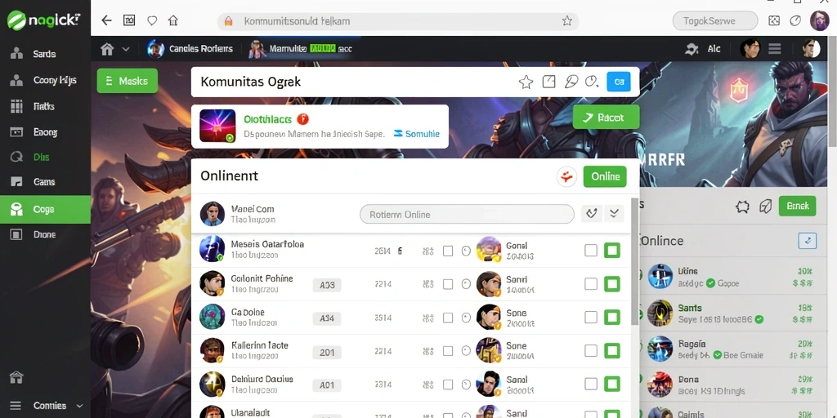The image size is (837, 418).
Task: Click the 201 badge
Action: pyautogui.click(x=327, y=352)
